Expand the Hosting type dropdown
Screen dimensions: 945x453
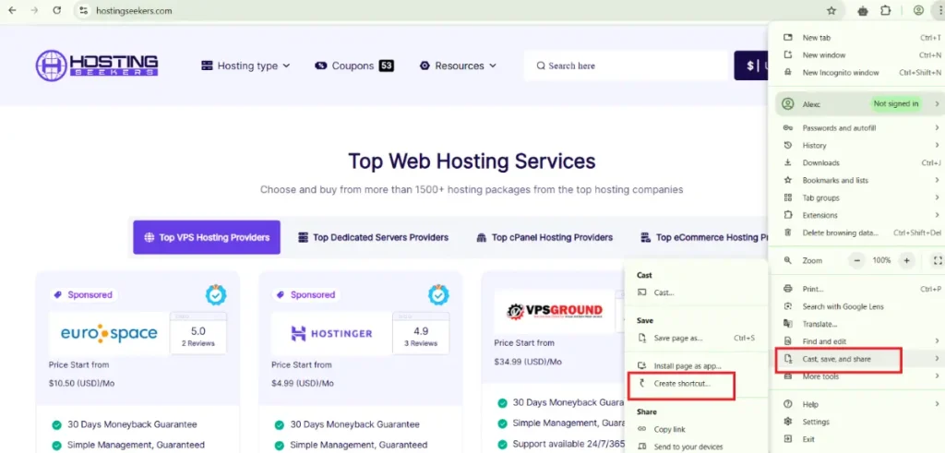pyautogui.click(x=245, y=66)
